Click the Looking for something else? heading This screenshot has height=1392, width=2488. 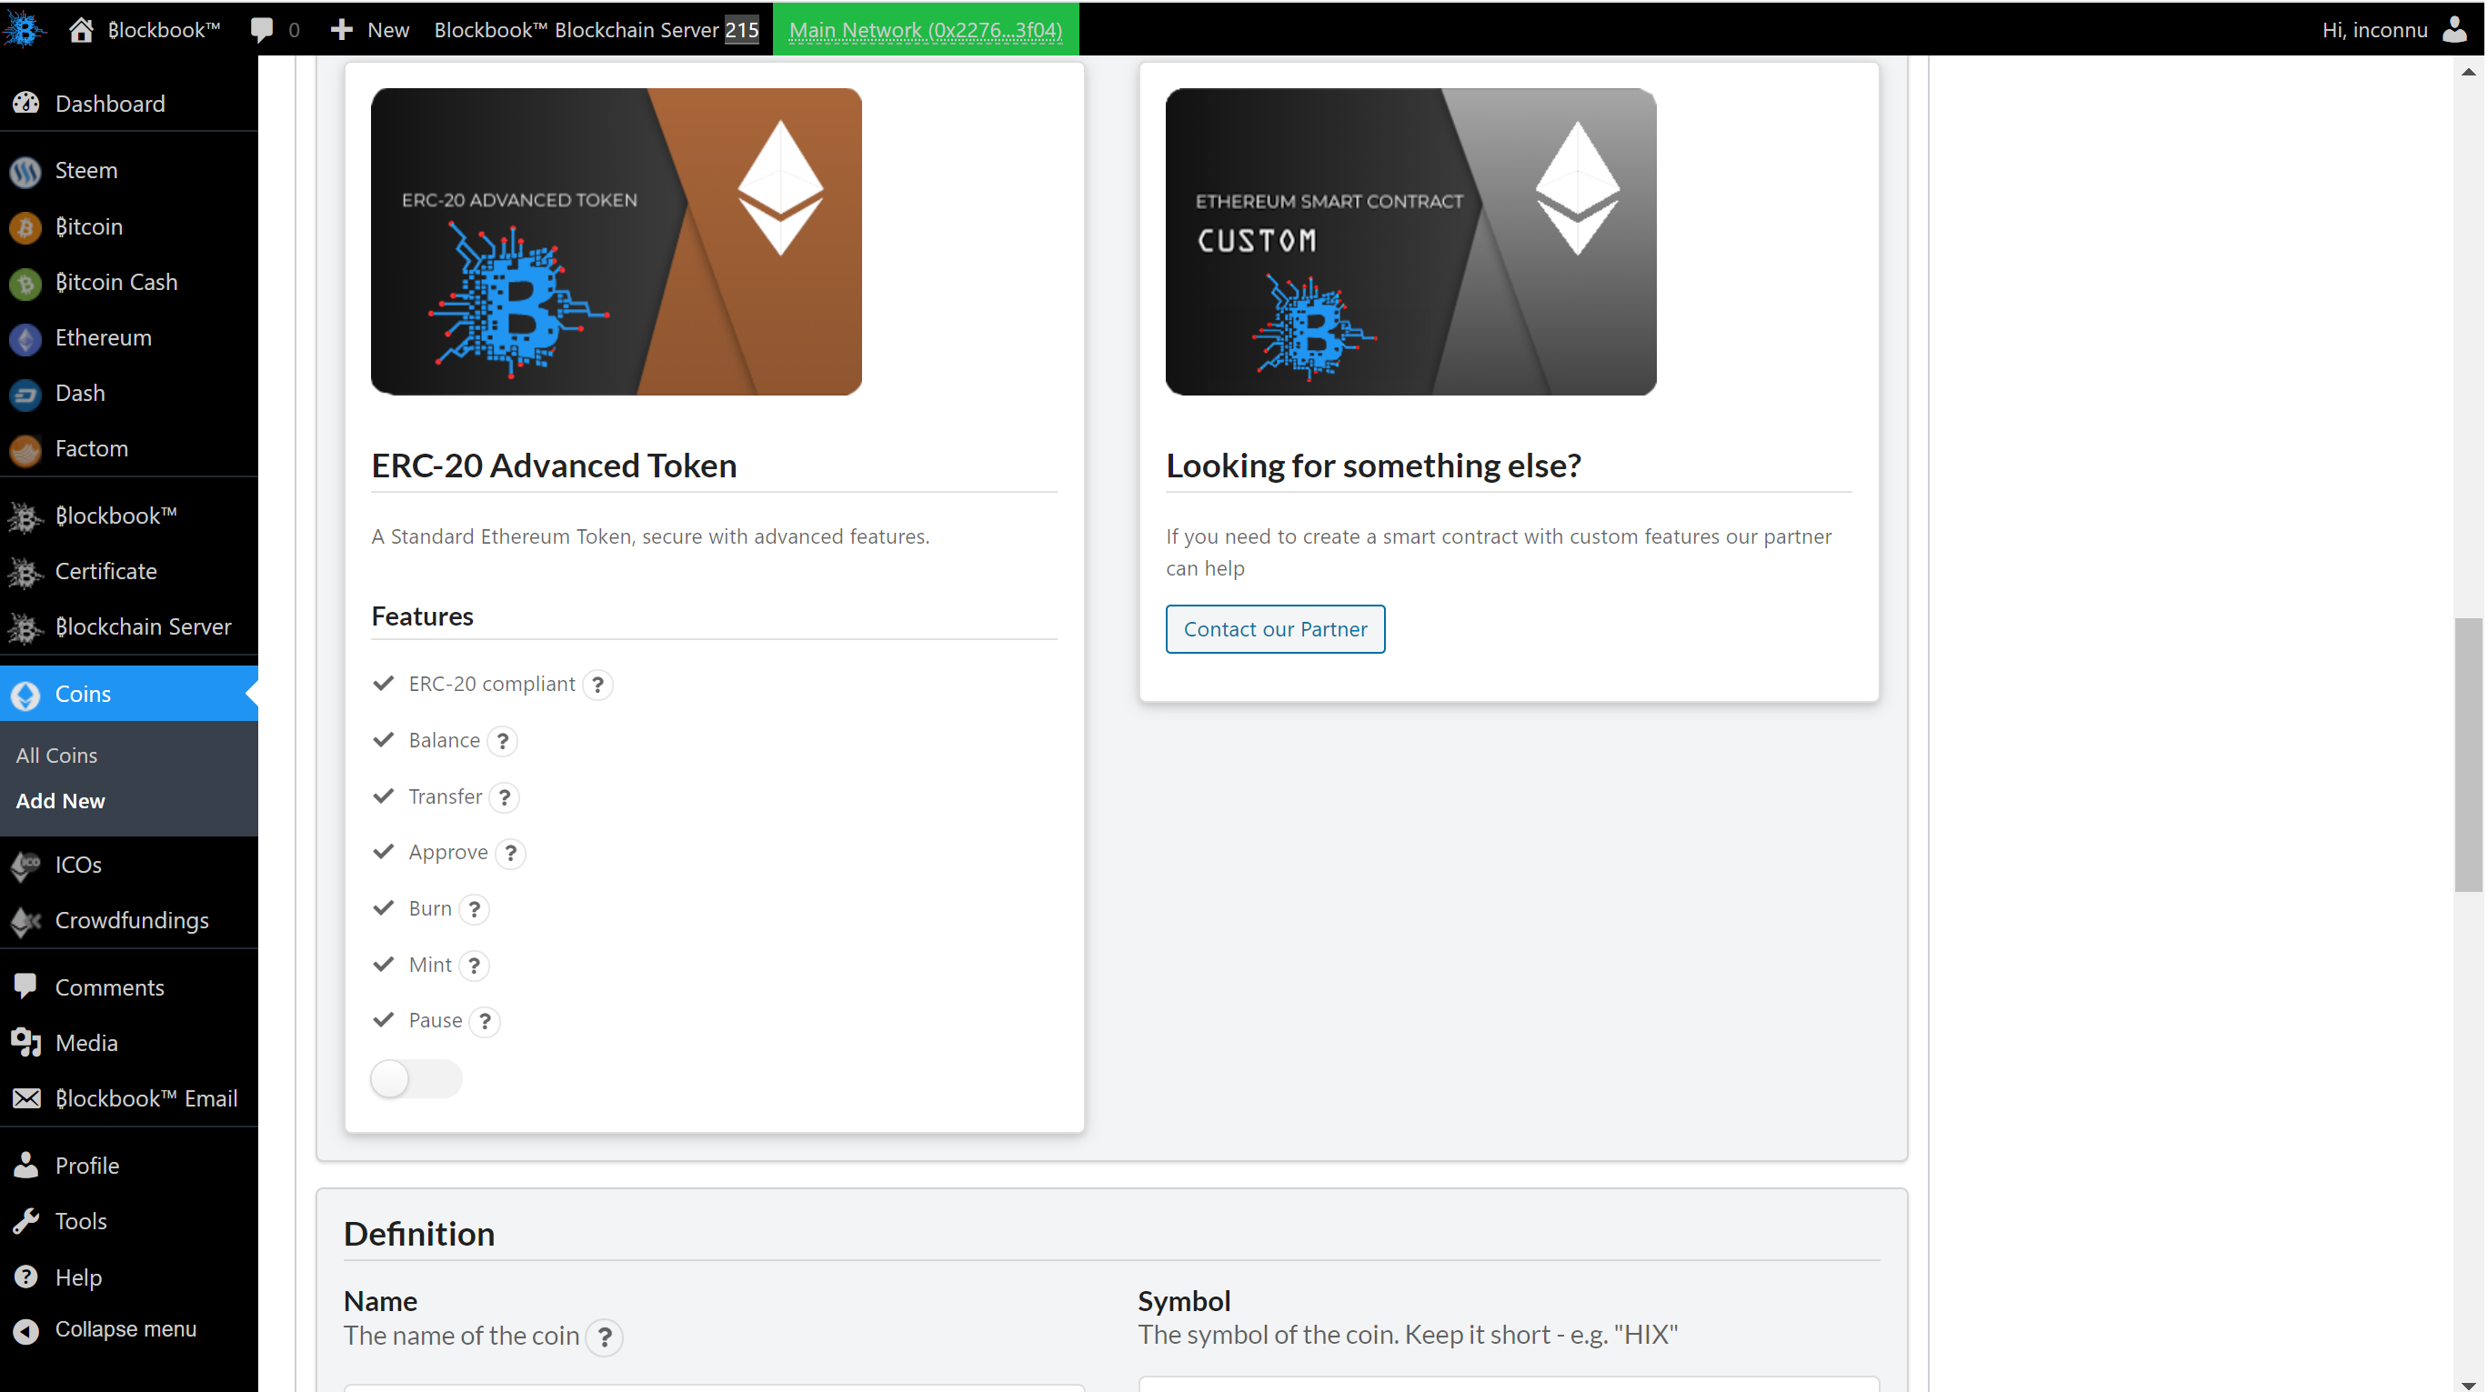[1373, 466]
